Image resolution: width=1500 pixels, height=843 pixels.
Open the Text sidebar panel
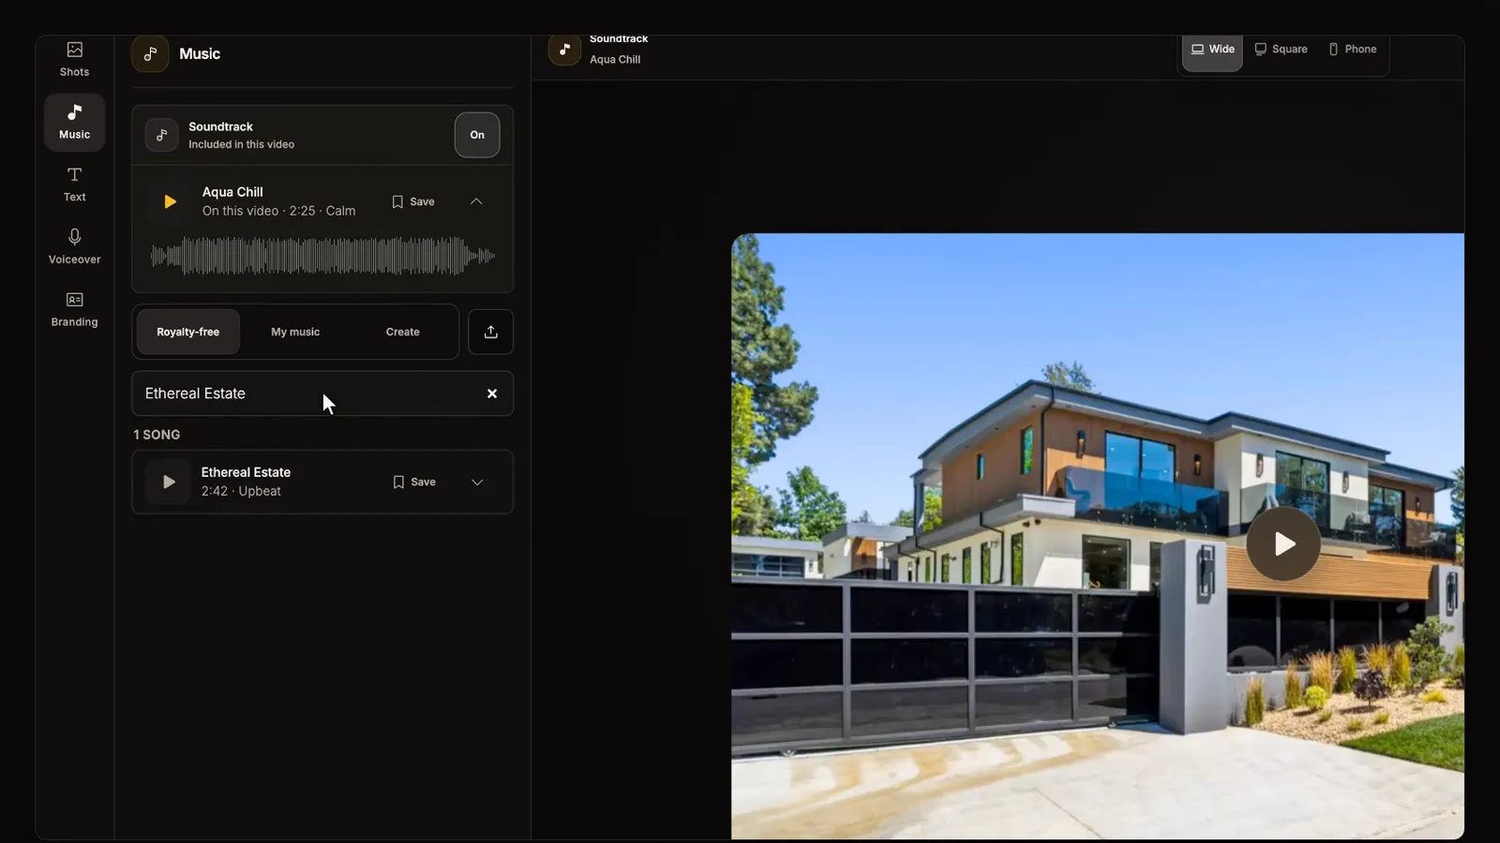pos(74,185)
